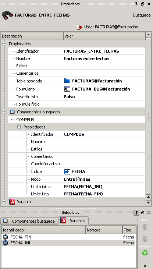Click the empty Estilos value under main Propiedades
Image resolution: width=153 pixels, height=269 pixels.
(104, 66)
